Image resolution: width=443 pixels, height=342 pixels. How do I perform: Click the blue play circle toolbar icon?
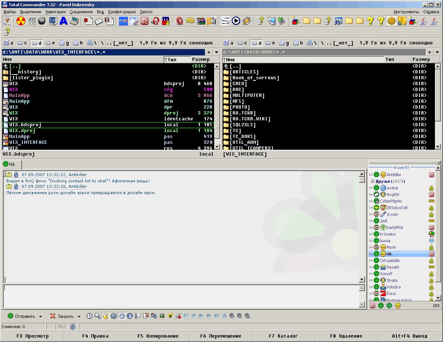[x=236, y=21]
